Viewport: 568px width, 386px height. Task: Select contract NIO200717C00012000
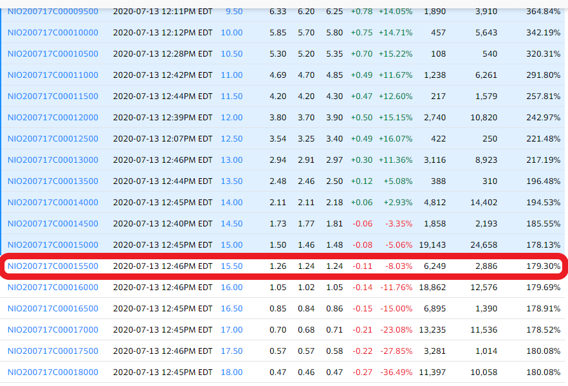pyautogui.click(x=53, y=118)
